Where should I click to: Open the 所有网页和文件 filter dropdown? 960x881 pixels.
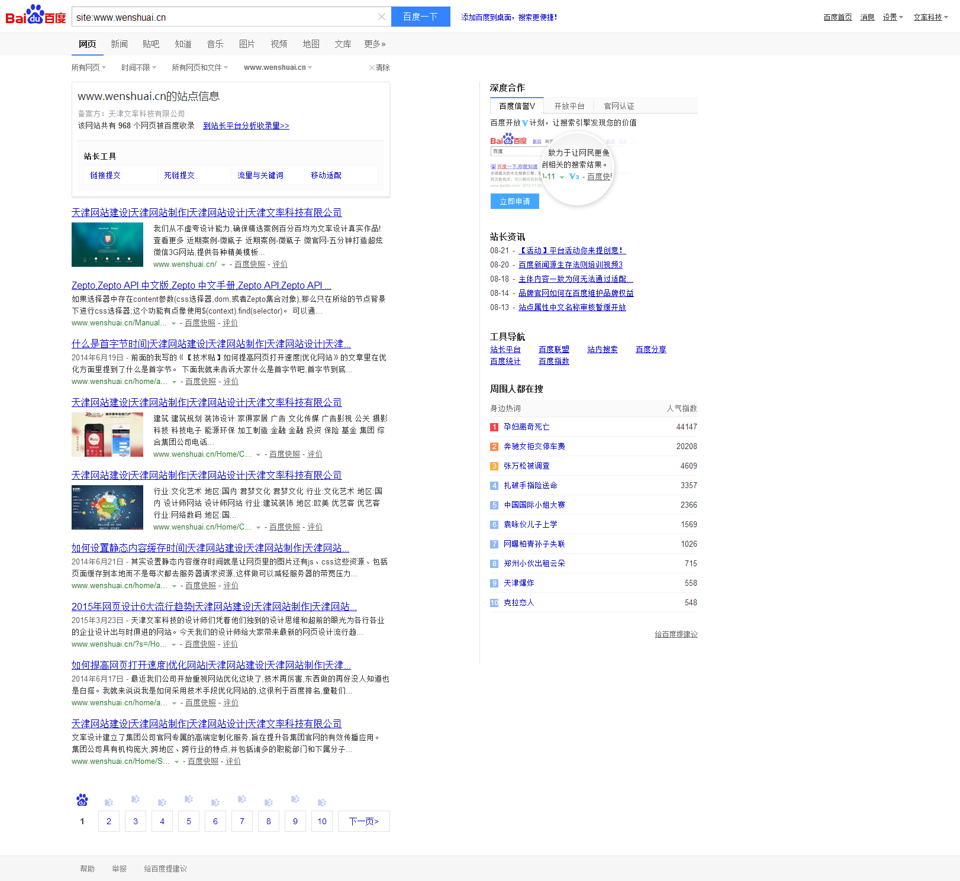(x=199, y=67)
